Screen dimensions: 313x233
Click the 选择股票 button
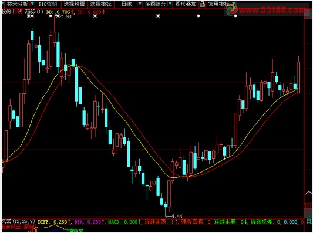click(74, 4)
